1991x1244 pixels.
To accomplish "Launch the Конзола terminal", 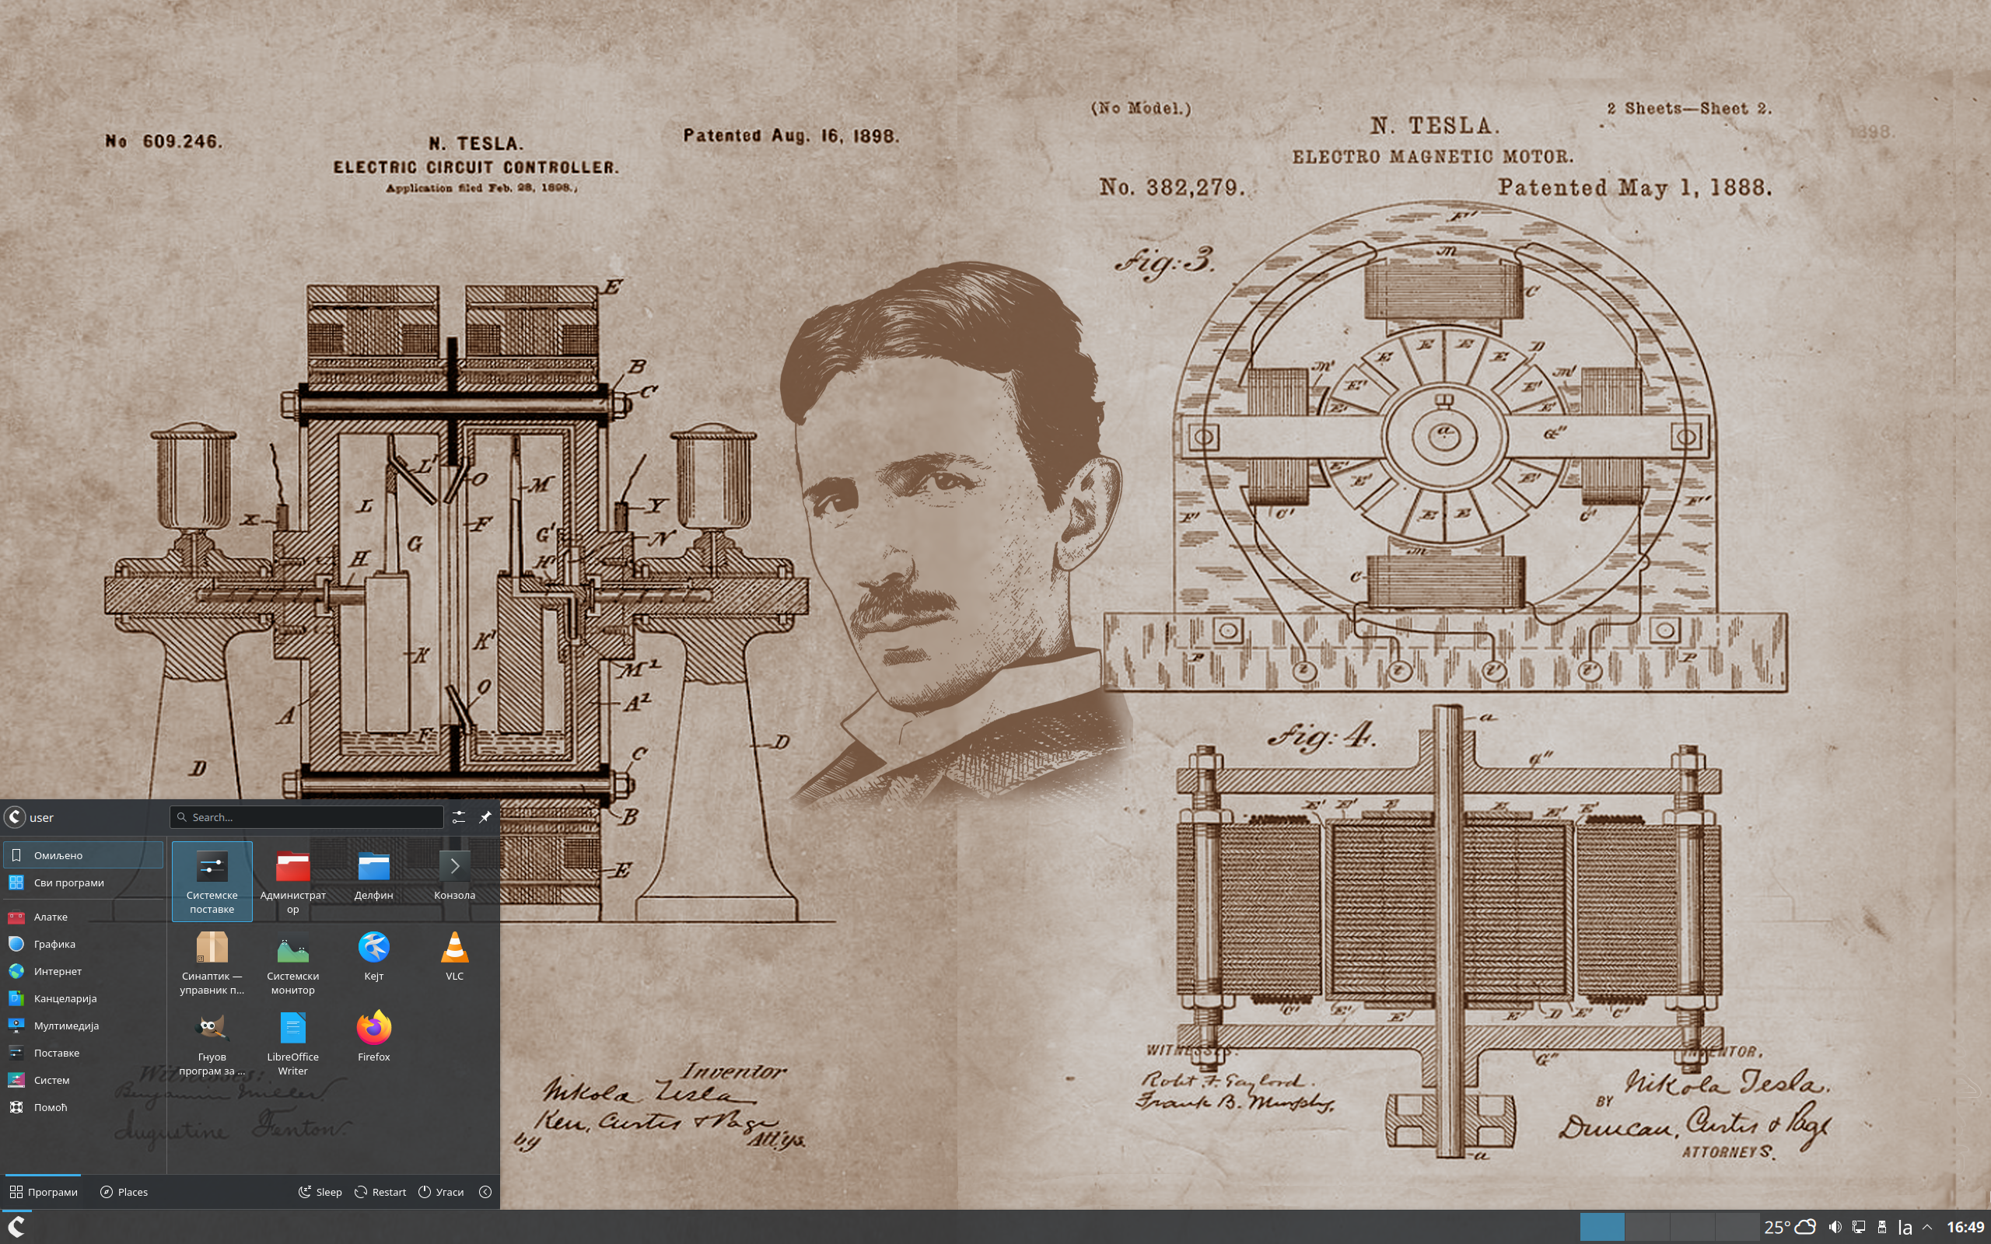I will (x=454, y=881).
